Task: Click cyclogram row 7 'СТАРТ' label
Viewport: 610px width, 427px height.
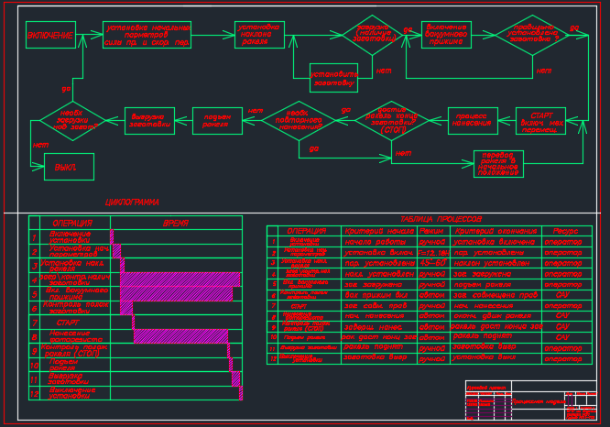Action: point(68,323)
